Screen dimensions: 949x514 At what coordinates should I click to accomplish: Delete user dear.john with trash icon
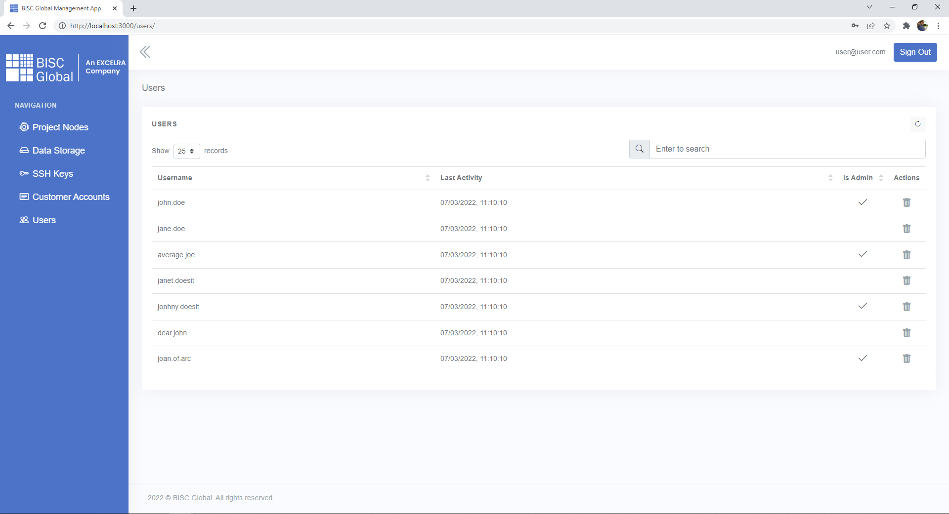906,333
